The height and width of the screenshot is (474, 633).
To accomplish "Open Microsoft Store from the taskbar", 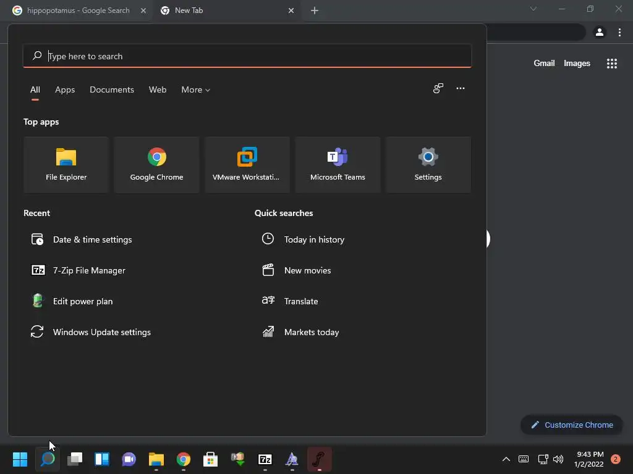I will point(210,459).
